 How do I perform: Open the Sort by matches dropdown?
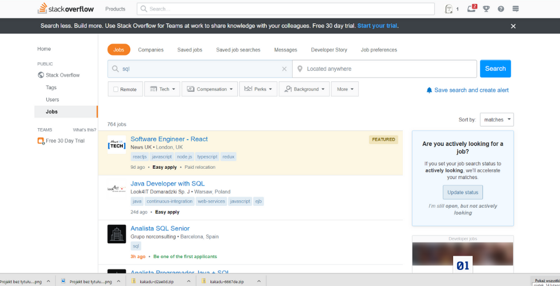point(497,120)
